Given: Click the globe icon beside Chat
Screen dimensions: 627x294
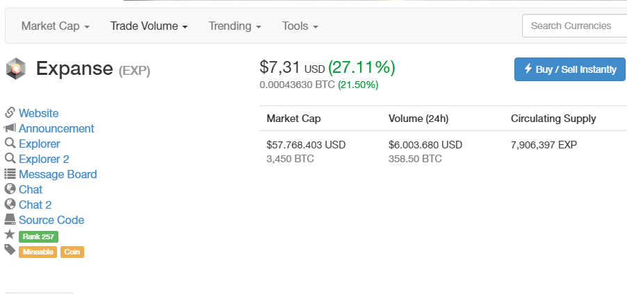Looking at the screenshot, I should point(10,189).
